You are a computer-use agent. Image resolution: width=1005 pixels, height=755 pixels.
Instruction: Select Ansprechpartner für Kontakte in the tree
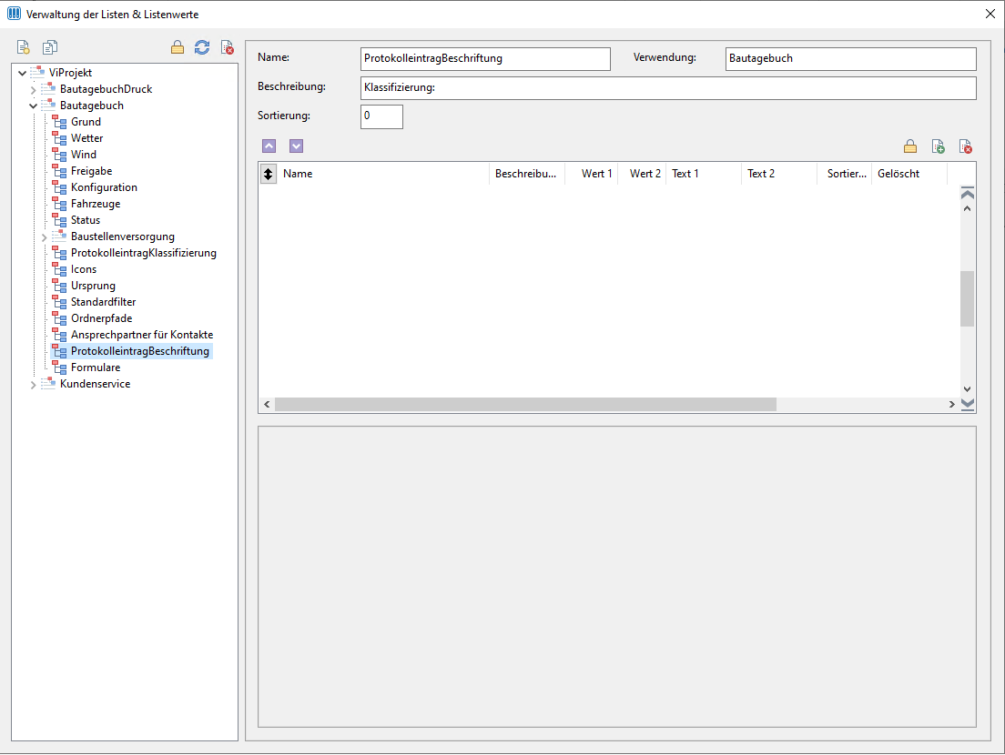[142, 335]
